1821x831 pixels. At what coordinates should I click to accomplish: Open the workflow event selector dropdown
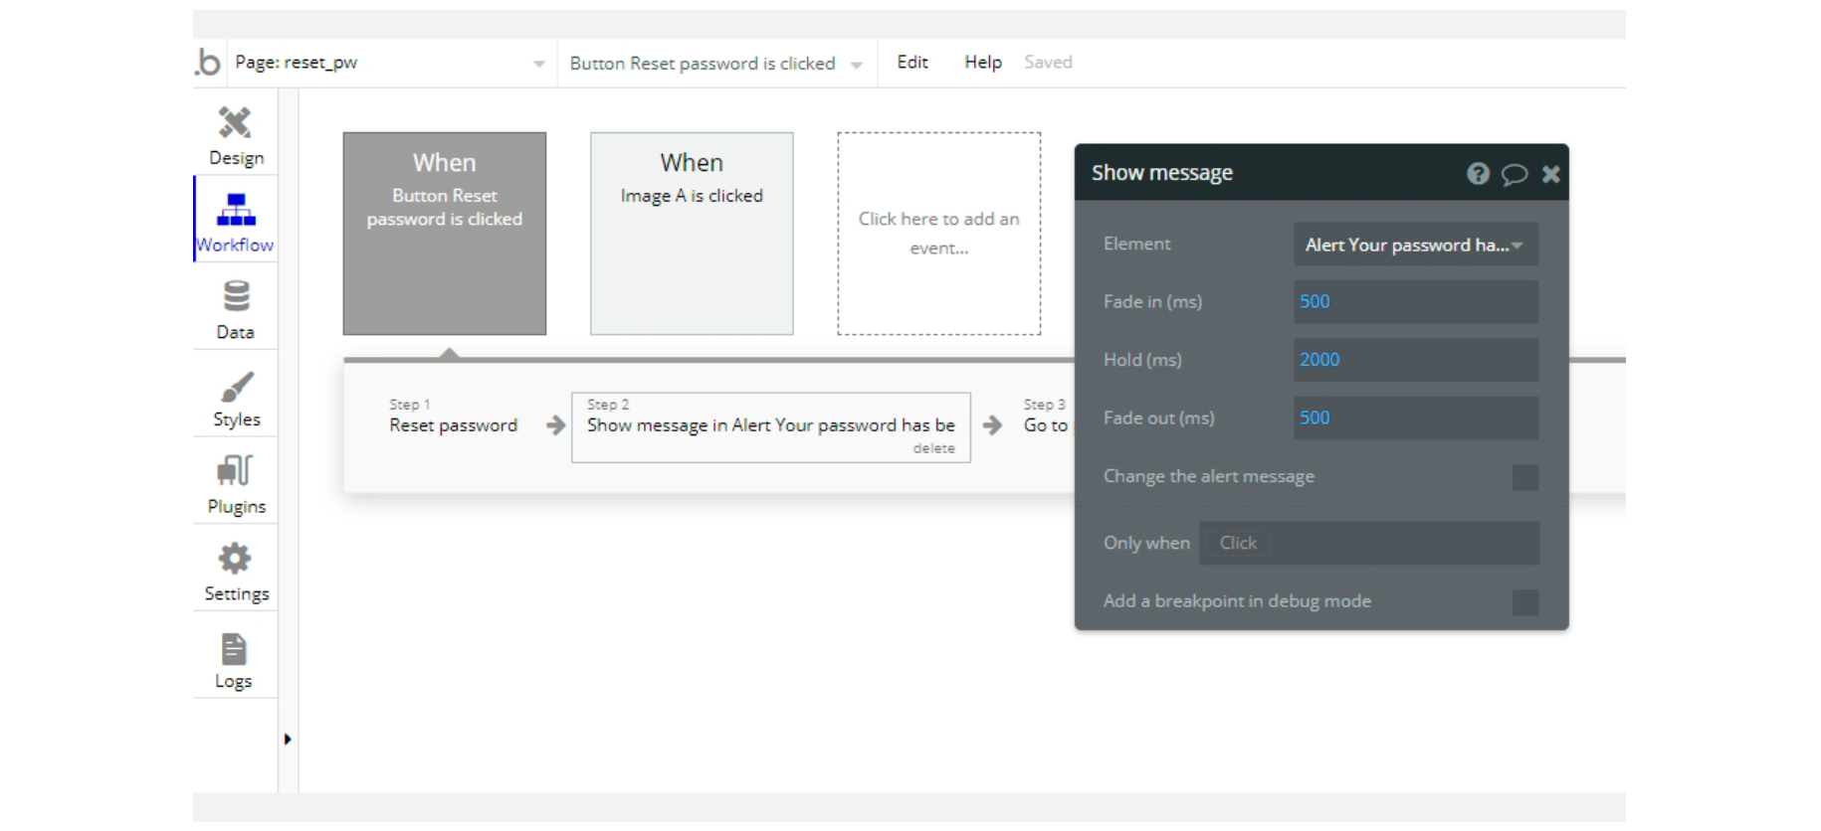716,63
